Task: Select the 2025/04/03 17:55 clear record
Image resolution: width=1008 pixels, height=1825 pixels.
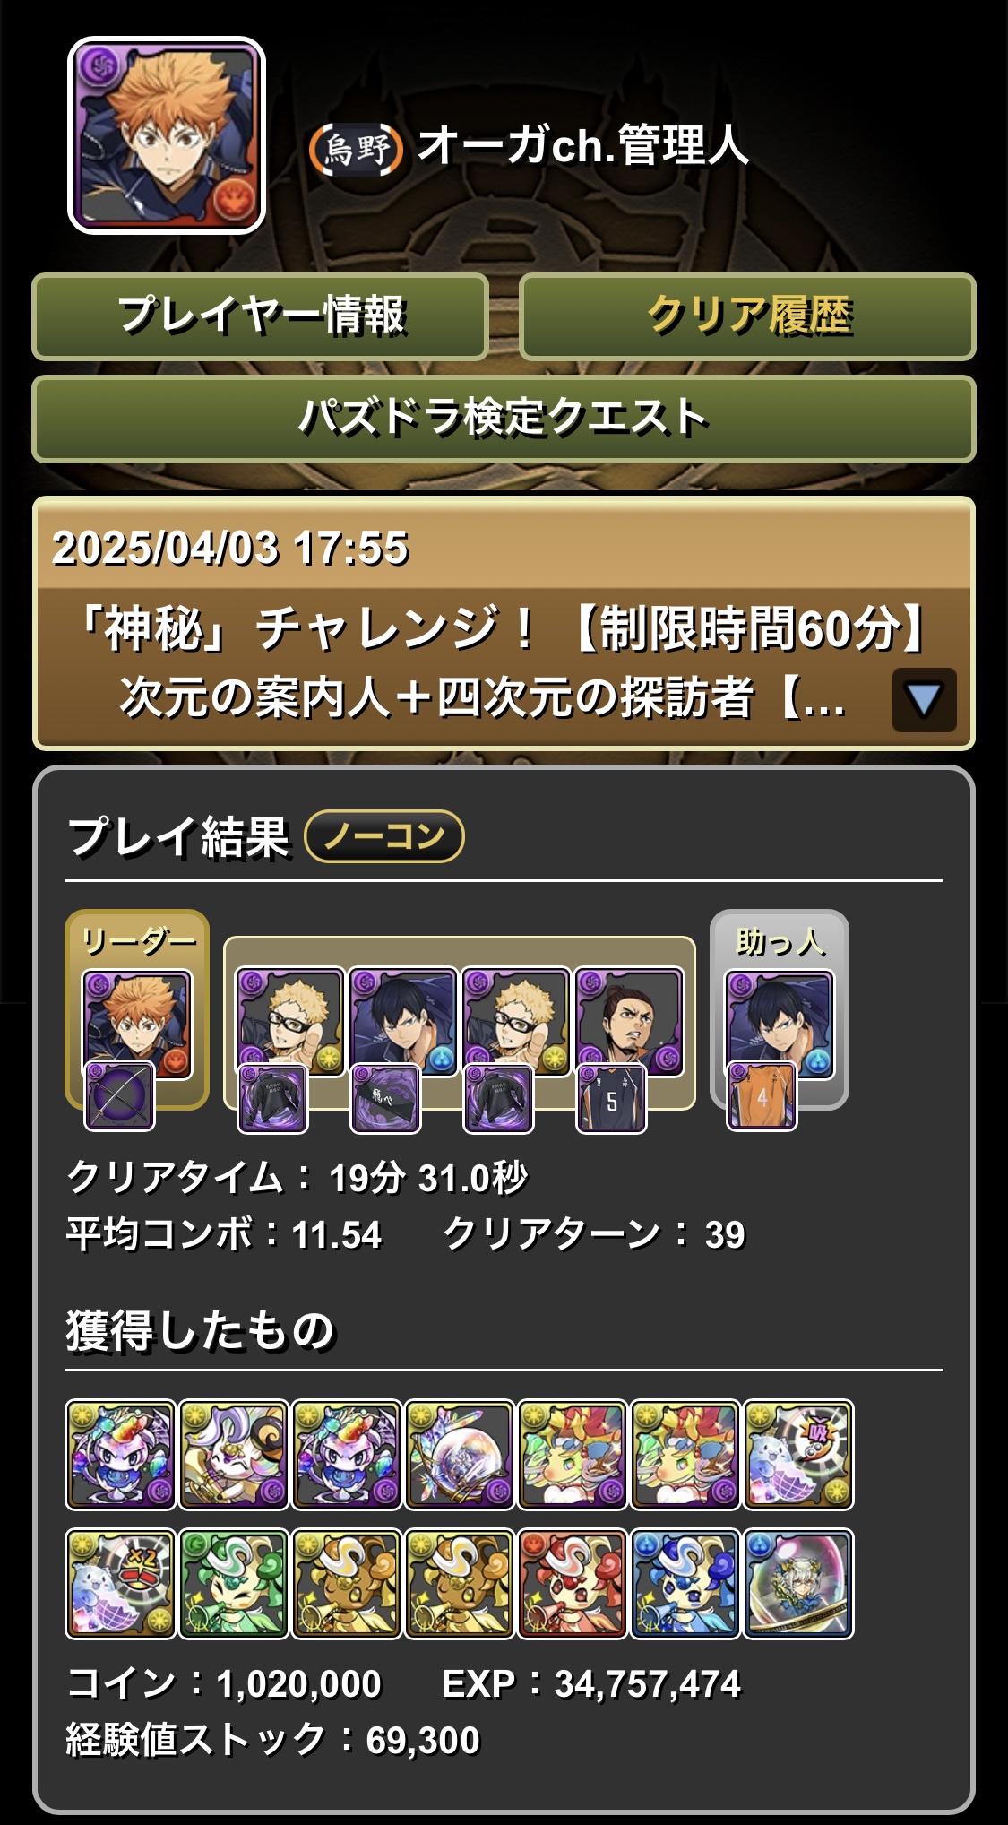Action: (x=504, y=623)
